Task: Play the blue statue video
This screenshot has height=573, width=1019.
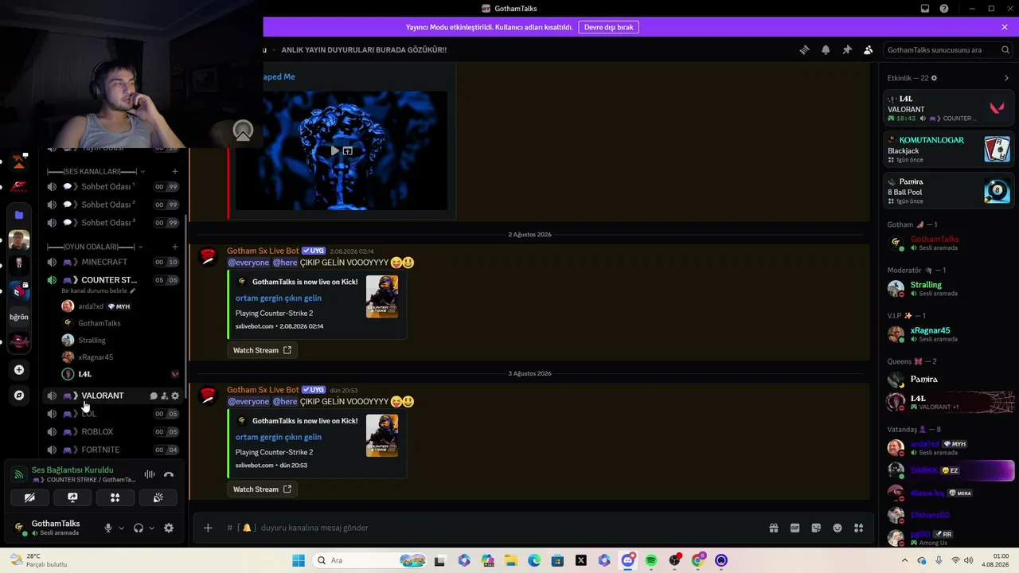Action: pos(335,150)
